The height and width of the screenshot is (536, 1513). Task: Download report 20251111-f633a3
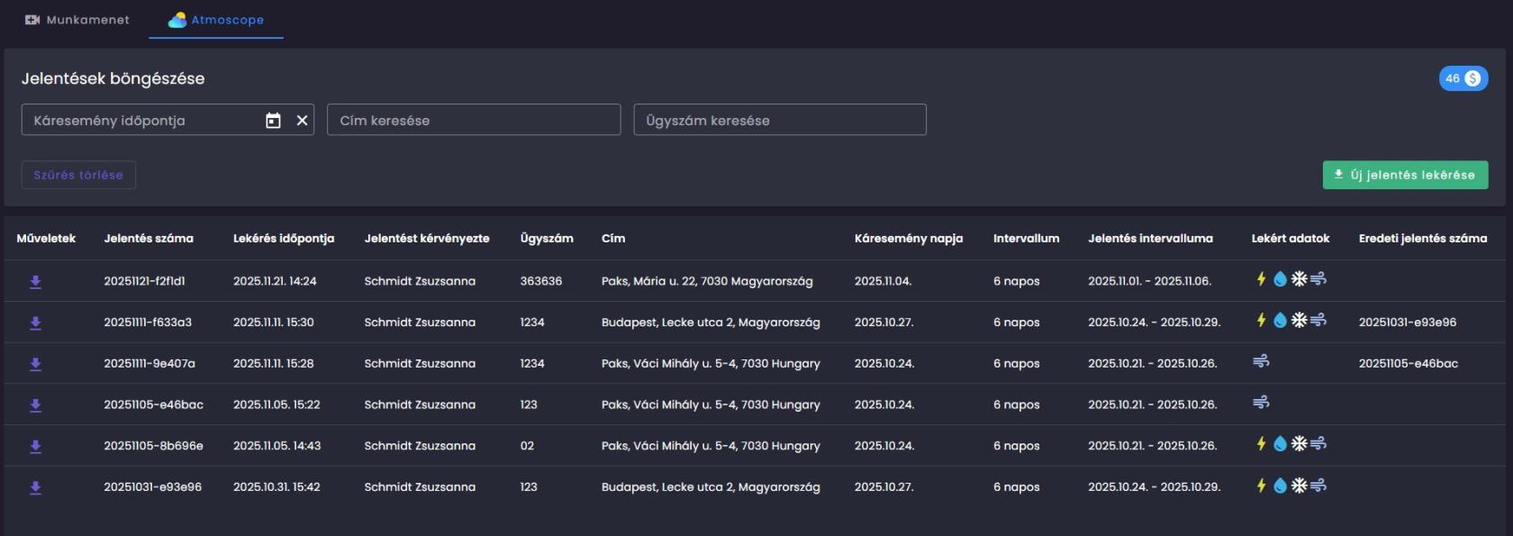pos(35,323)
